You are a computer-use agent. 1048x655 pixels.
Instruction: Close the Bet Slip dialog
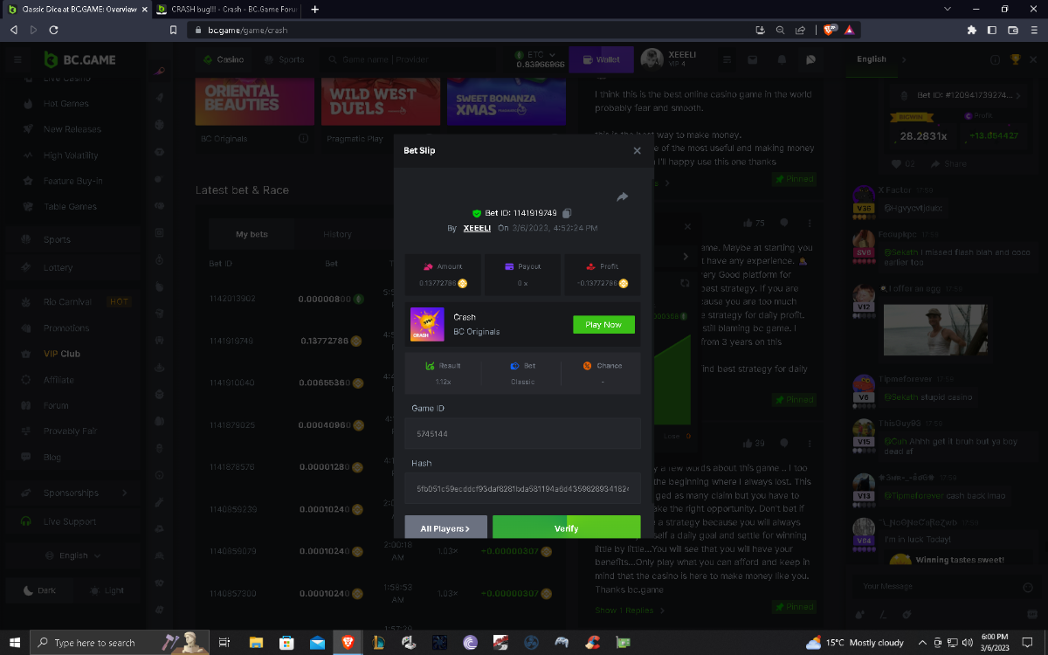click(x=637, y=151)
